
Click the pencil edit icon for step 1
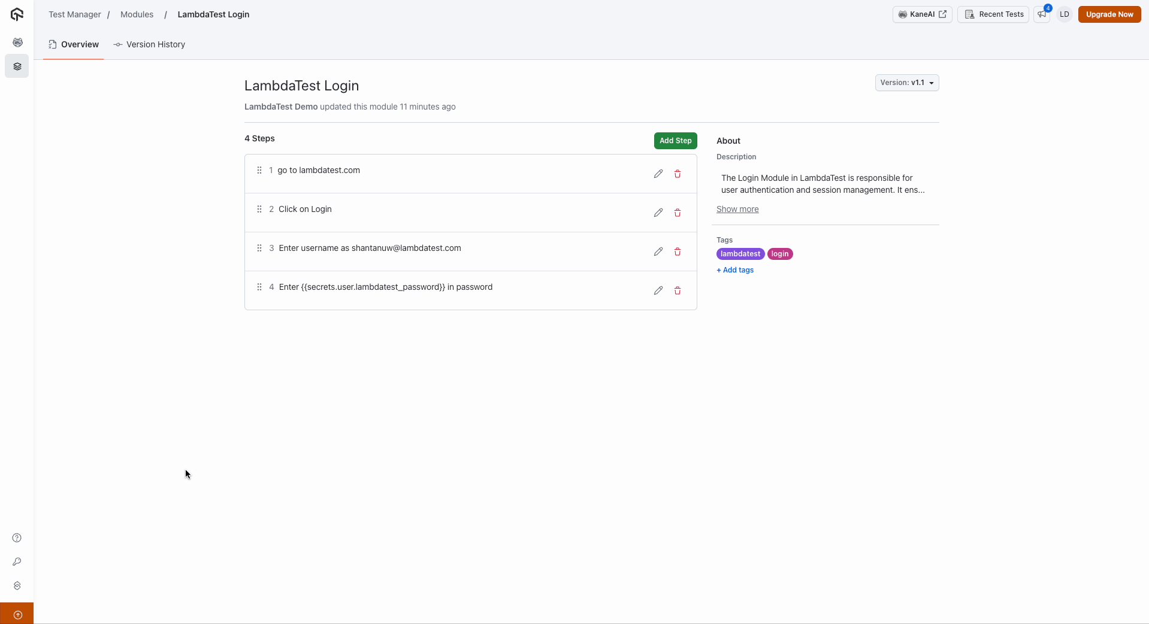click(658, 174)
